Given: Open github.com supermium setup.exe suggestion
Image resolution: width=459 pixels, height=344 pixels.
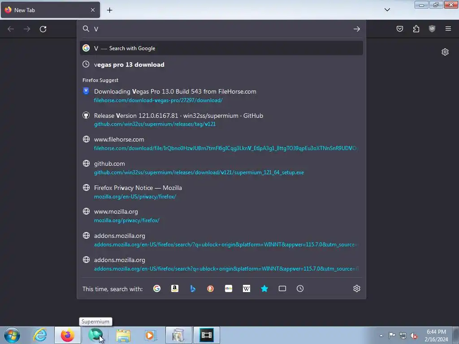Looking at the screenshot, I should coord(221,168).
